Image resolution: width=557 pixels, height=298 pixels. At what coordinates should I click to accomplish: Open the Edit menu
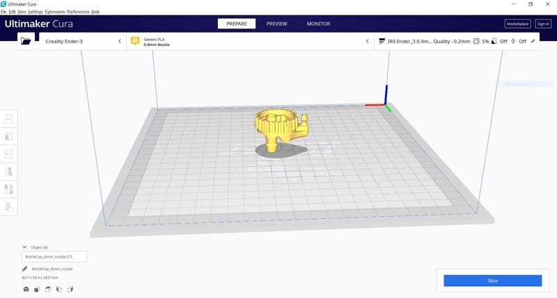click(x=12, y=12)
